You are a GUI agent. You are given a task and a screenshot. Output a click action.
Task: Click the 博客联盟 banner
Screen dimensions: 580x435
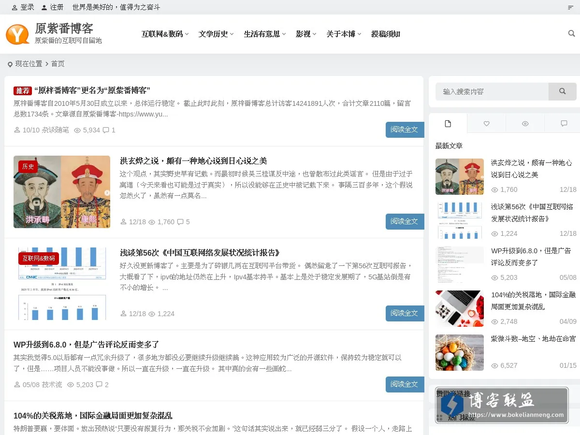pyautogui.click(x=502, y=406)
